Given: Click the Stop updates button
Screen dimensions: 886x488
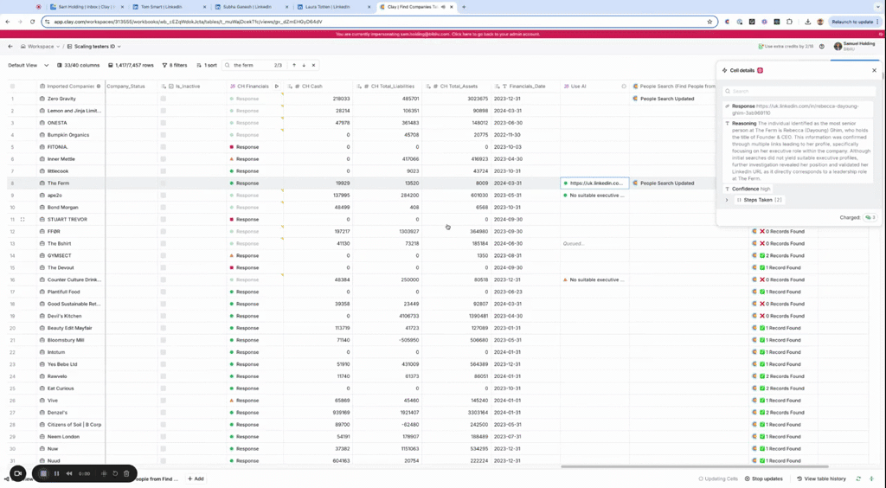Looking at the screenshot, I should [x=765, y=478].
